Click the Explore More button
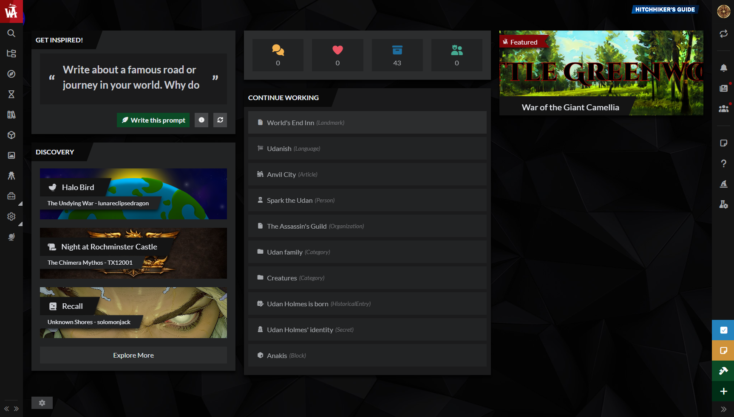Image resolution: width=734 pixels, height=417 pixels. [x=133, y=355]
